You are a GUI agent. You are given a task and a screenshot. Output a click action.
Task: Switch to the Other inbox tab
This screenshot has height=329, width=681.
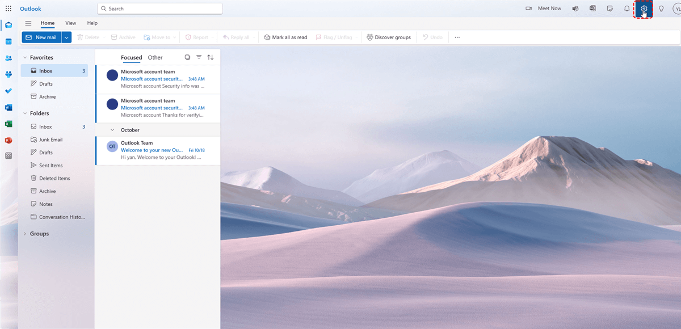(x=155, y=57)
